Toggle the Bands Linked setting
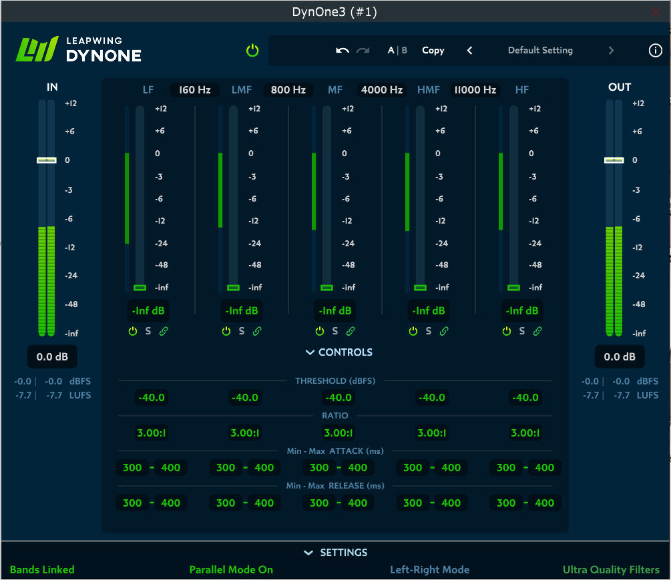Image resolution: width=671 pixels, height=580 pixels. [x=42, y=570]
